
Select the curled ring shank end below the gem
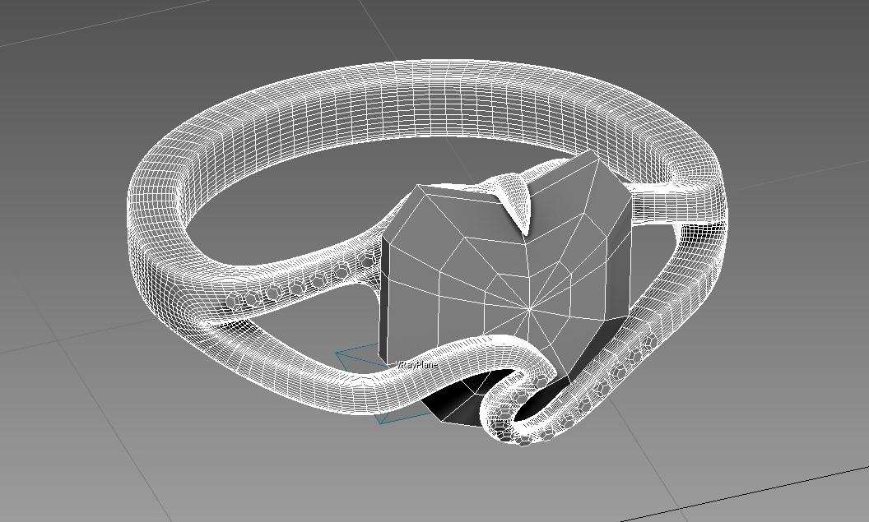click(x=517, y=409)
